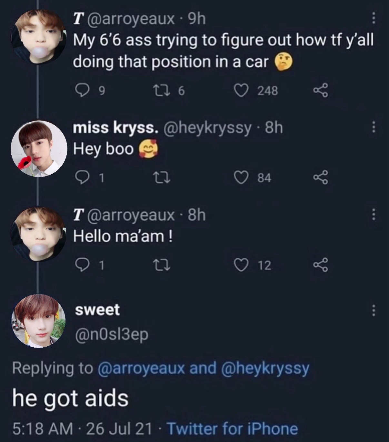Share the first tweet by arroyeaux

320,91
